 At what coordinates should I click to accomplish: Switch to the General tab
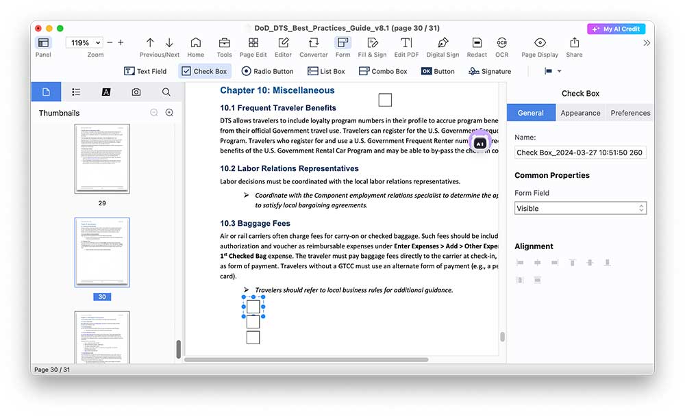click(531, 113)
